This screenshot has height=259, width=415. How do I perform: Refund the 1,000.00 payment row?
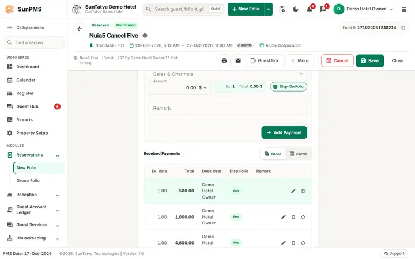coord(303,217)
